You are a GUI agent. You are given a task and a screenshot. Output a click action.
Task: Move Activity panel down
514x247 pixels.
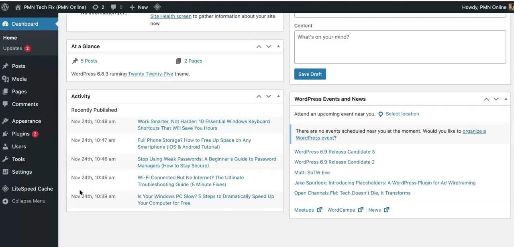pyautogui.click(x=269, y=96)
